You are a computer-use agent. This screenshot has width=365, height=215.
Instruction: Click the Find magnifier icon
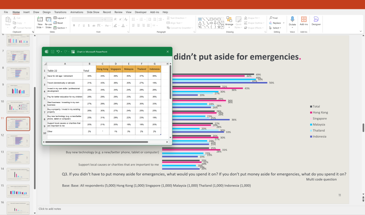pyautogui.click(x=271, y=18)
